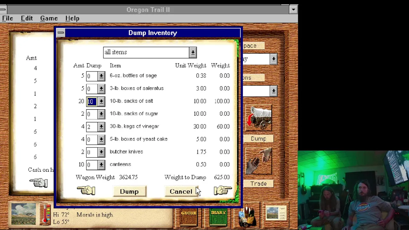Click the Dump label button under the wagon
Image resolution: width=409 pixels, height=230 pixels.
point(258,139)
